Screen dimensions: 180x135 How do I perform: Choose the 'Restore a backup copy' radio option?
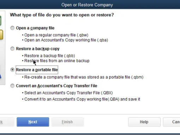tap(12, 49)
